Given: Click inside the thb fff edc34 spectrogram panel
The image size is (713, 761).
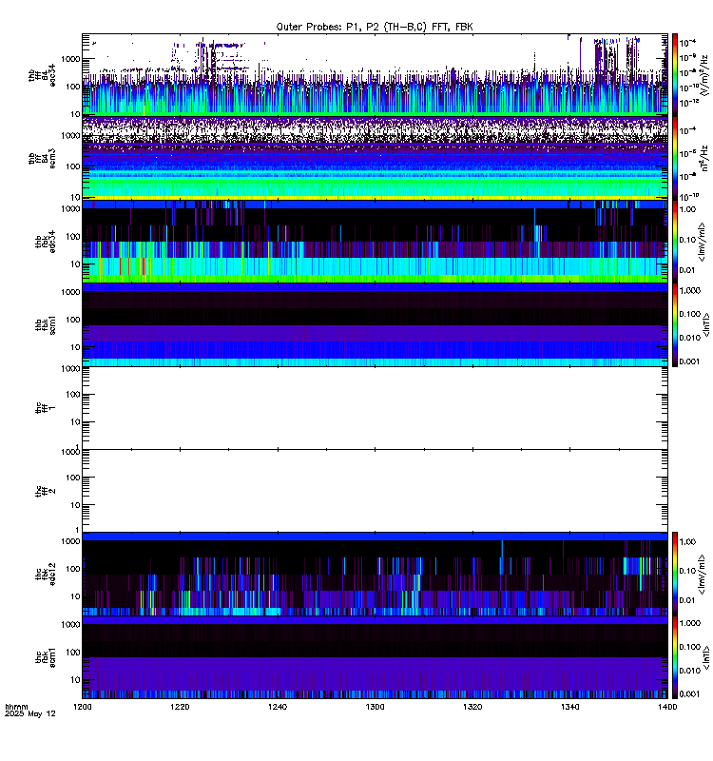Looking at the screenshot, I should pos(375,75).
